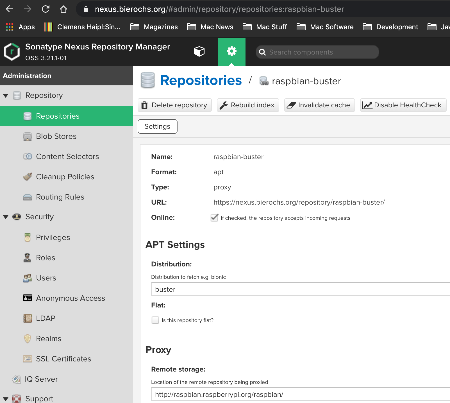Click the repository URL text

(299, 202)
